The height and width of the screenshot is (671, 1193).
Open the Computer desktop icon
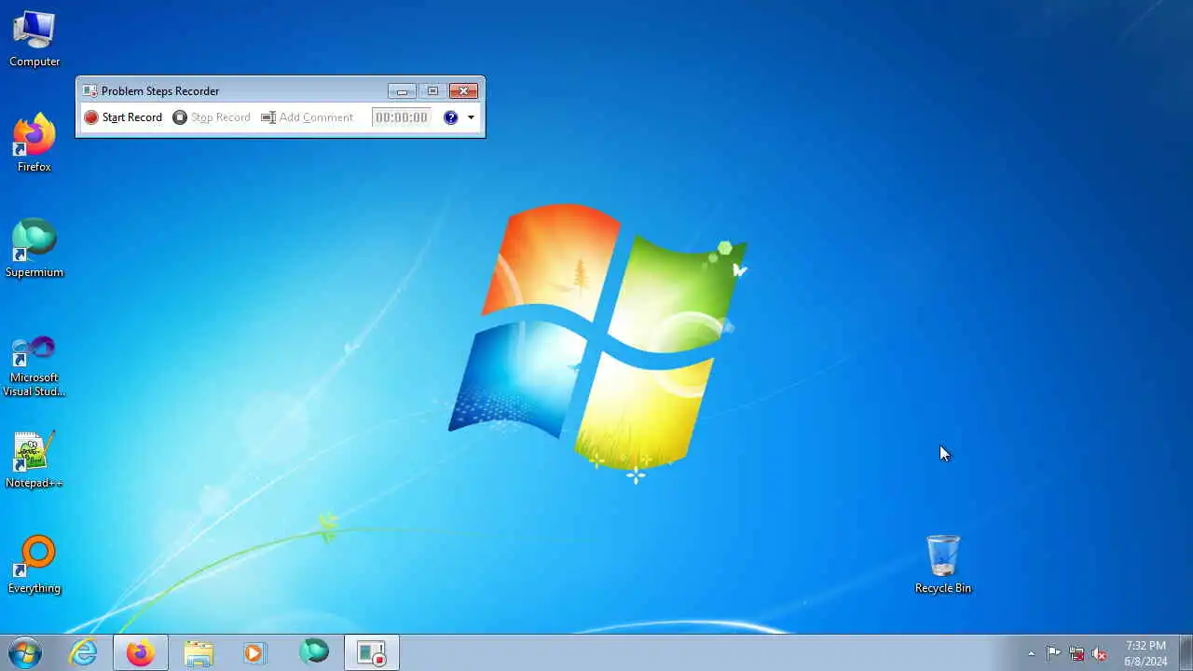pos(34,39)
